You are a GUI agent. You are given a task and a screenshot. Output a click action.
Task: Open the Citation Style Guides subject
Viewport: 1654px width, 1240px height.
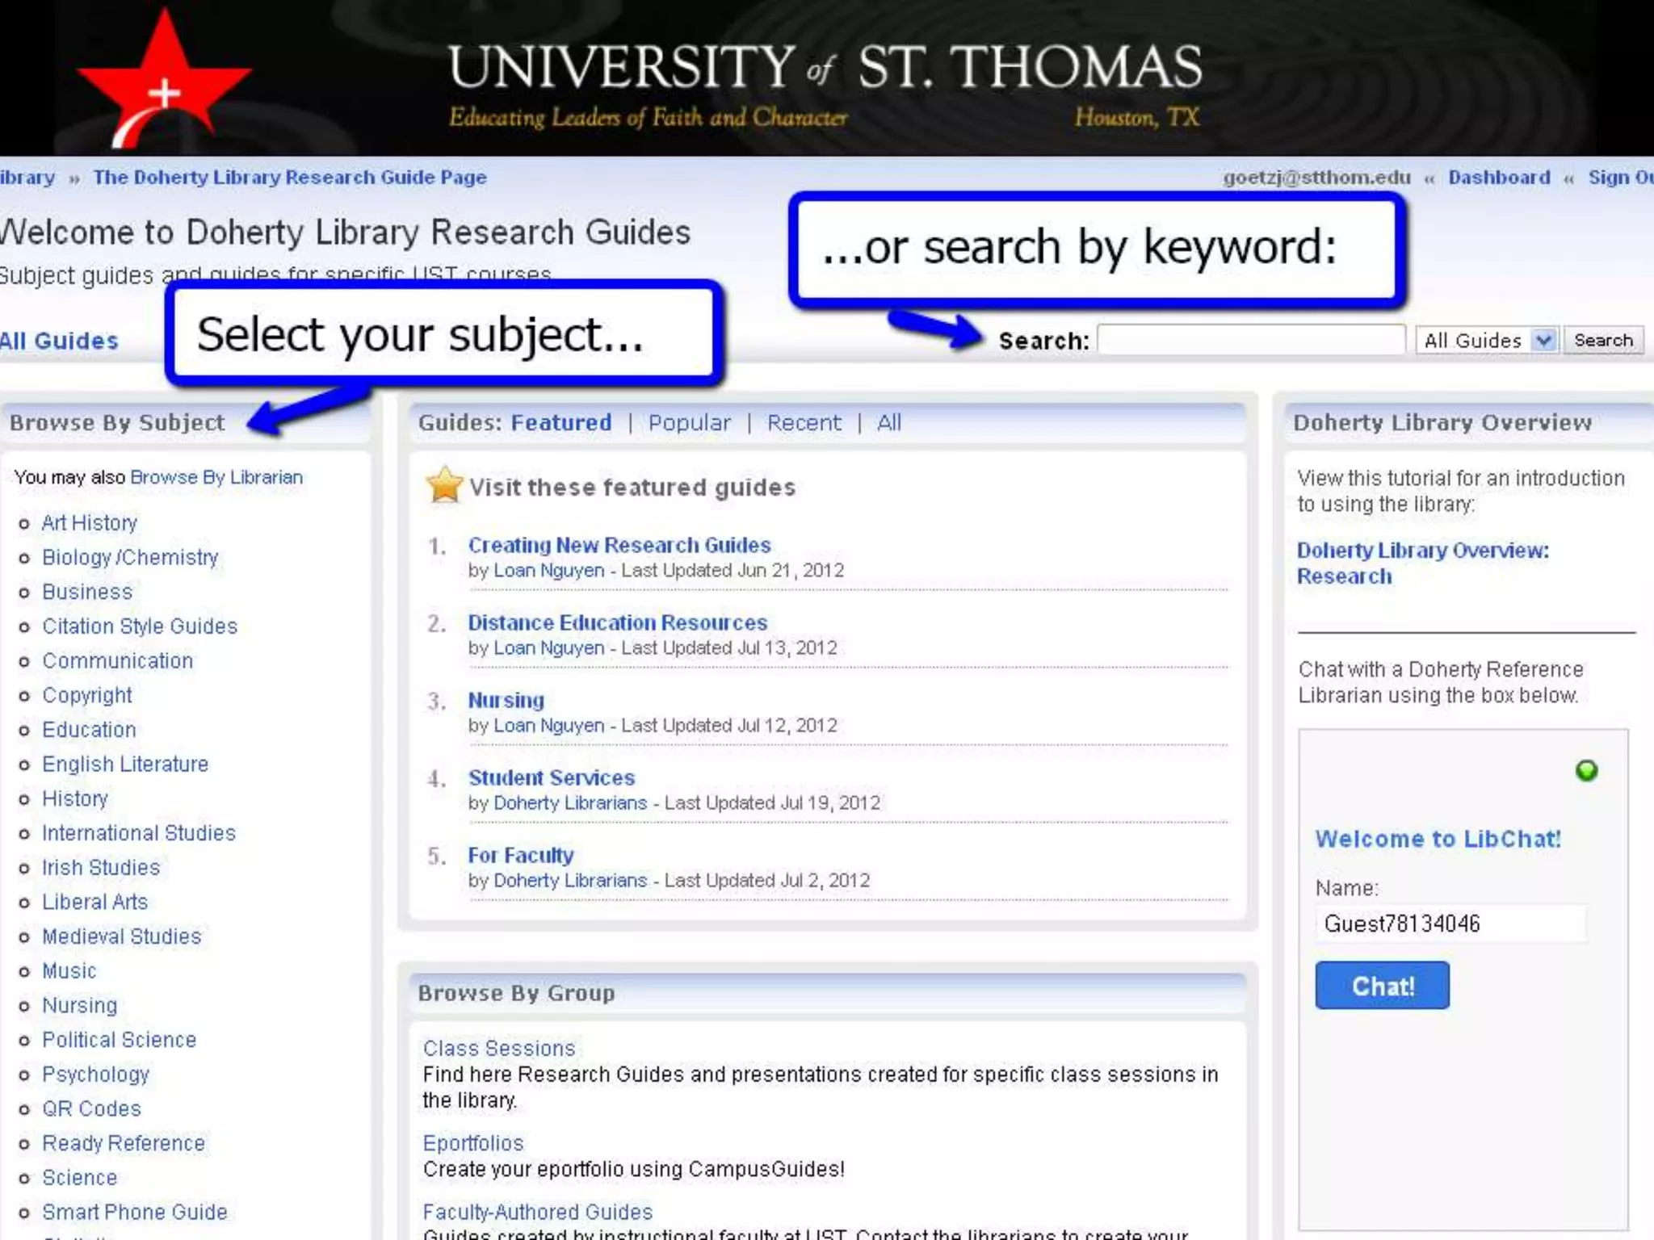[x=140, y=626]
